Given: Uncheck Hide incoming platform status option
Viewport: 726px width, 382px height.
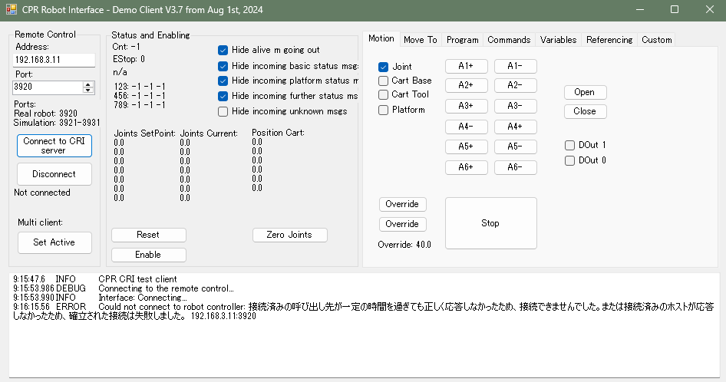Looking at the screenshot, I should tap(223, 81).
